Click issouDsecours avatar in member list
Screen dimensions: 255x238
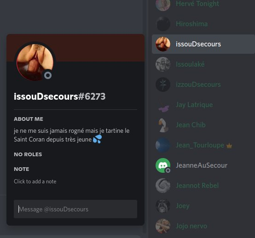pyautogui.click(x=163, y=44)
